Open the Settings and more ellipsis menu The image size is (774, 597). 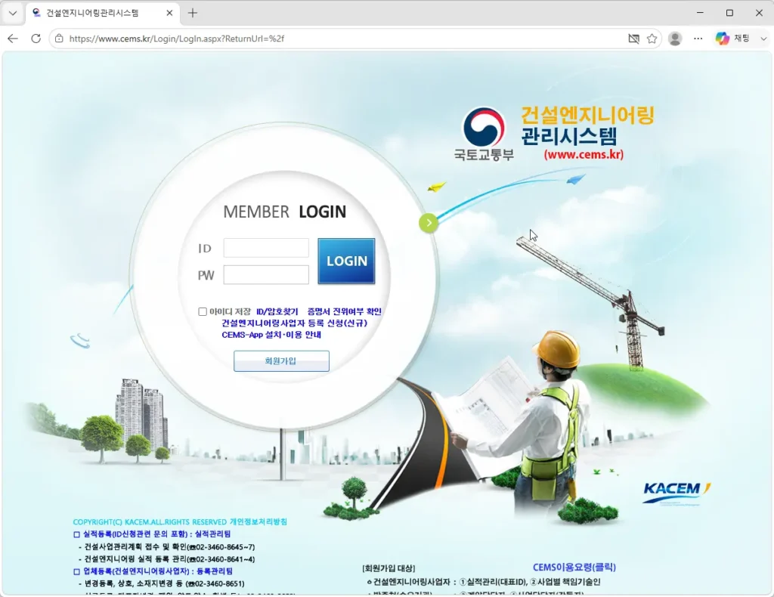(698, 39)
